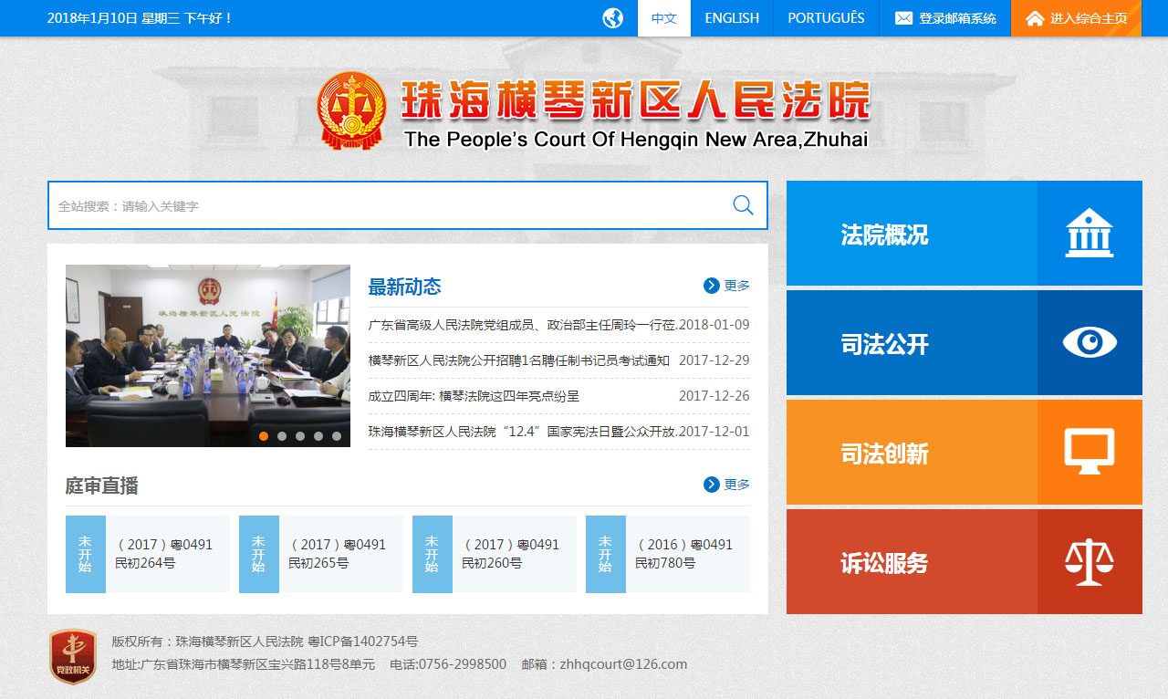The width and height of the screenshot is (1168, 699).
Task: Click the court building icon tile
Action: pyautogui.click(x=1090, y=234)
